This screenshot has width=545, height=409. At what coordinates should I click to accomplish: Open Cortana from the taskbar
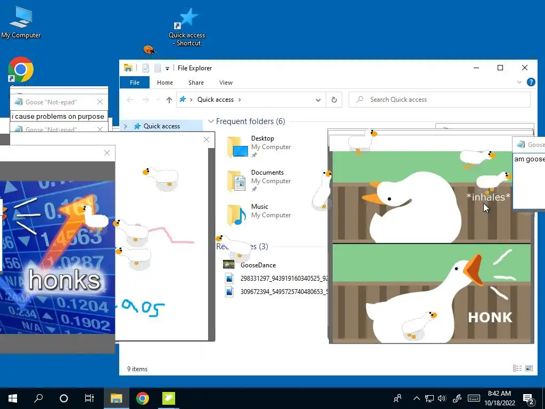click(x=64, y=398)
